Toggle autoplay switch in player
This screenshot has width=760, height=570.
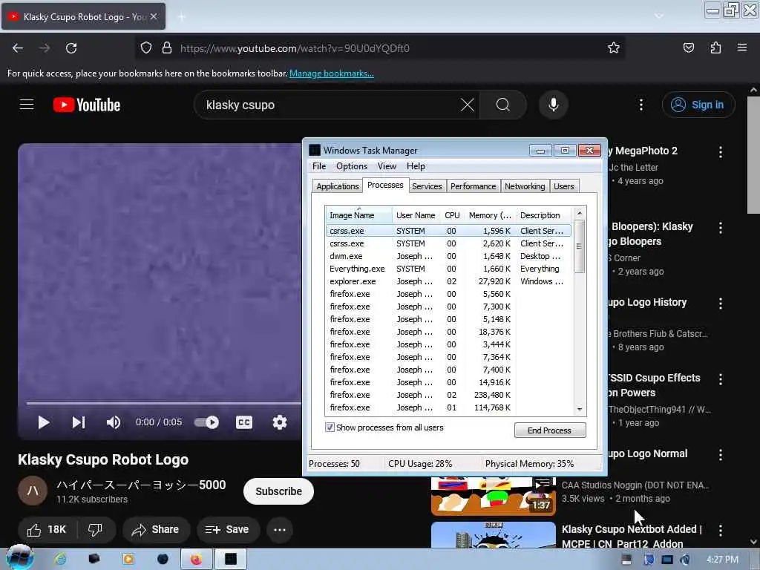coord(206,422)
